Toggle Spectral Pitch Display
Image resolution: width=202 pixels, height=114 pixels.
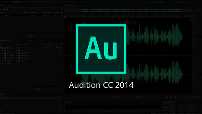point(35,2)
